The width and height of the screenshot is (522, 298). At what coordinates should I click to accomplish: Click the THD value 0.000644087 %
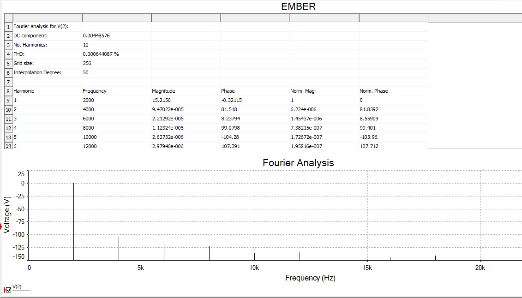point(117,54)
